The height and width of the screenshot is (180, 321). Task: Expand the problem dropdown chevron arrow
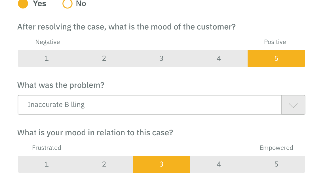tap(293, 105)
